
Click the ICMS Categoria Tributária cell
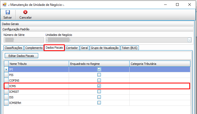point(160,86)
